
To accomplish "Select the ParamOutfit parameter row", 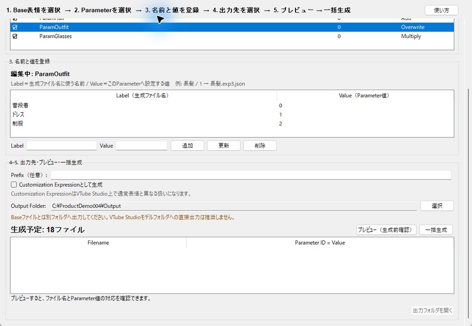I will click(232, 27).
